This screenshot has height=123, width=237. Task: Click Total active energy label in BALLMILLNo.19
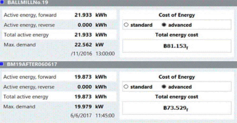point(26,35)
